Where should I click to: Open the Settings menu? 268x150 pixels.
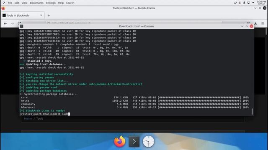[51, 3]
